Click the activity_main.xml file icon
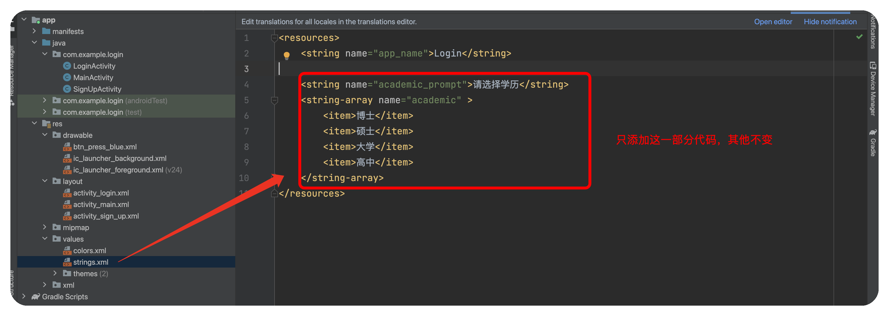Screen dimensions: 889x316 67,204
